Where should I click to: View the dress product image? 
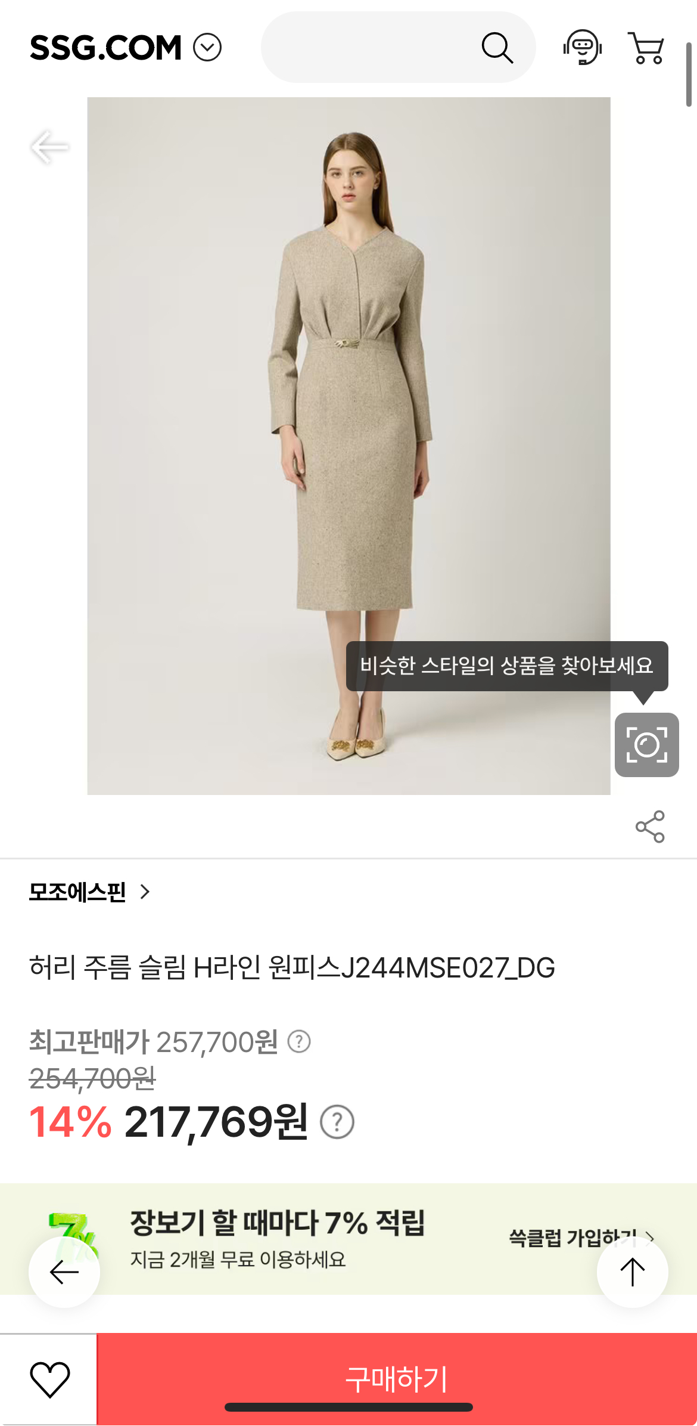[348, 446]
